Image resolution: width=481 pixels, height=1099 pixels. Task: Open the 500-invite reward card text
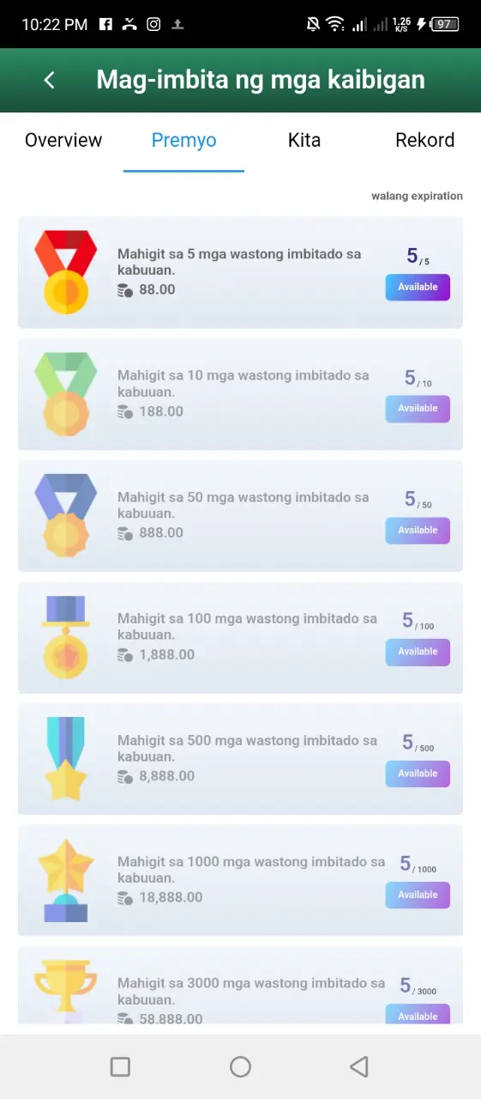click(247, 749)
